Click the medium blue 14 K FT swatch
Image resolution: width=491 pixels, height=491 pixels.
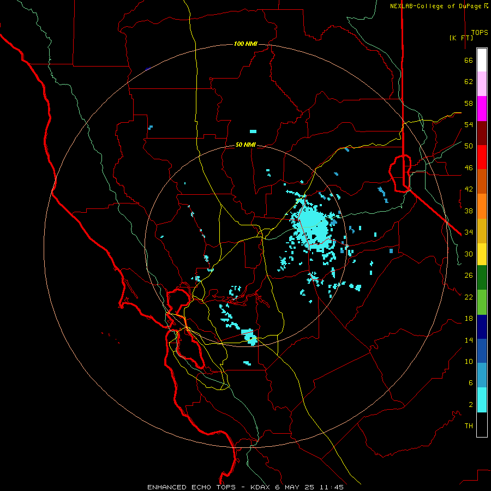(482, 351)
